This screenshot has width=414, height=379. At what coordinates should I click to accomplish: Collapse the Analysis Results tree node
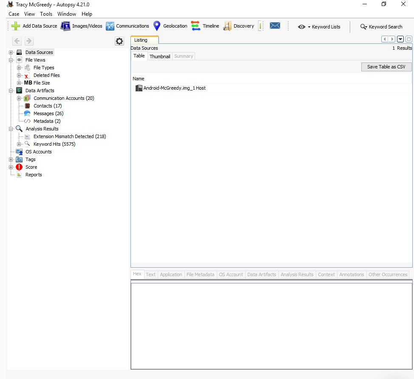pyautogui.click(x=11, y=129)
